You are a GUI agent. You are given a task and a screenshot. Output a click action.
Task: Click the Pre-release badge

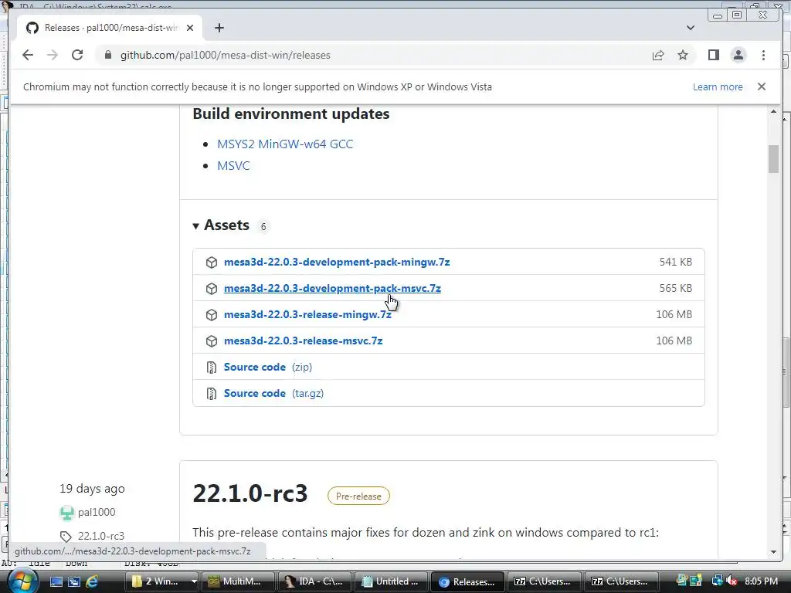tap(358, 496)
